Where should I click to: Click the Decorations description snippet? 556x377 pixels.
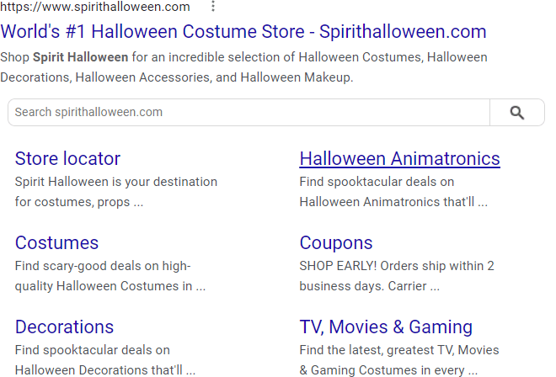[x=104, y=359]
